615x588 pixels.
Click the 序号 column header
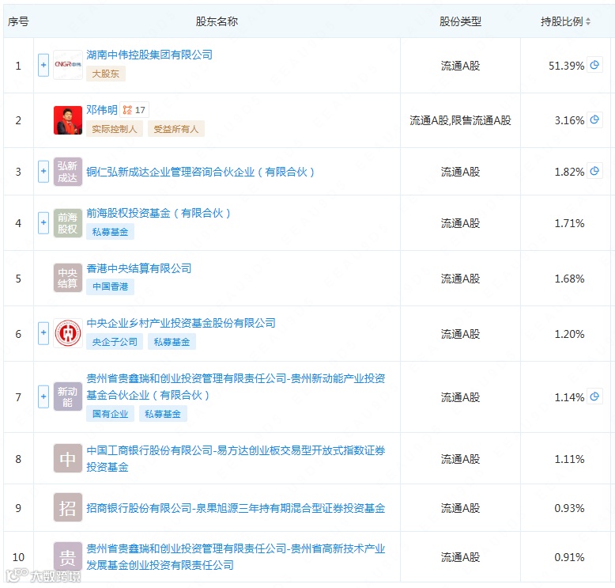pyautogui.click(x=18, y=21)
